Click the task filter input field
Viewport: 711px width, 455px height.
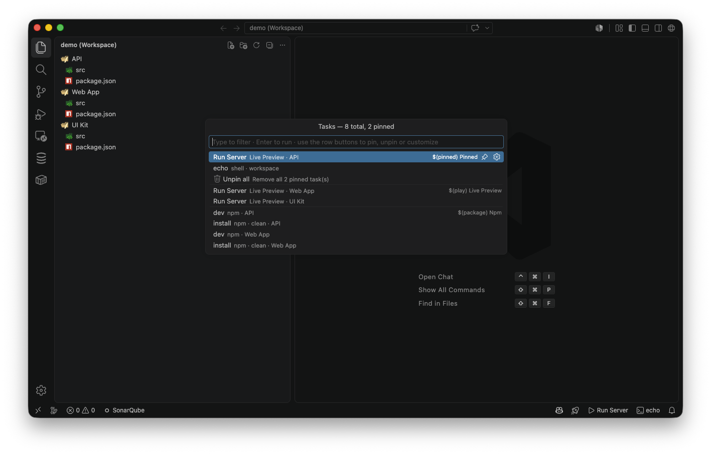[356, 142]
